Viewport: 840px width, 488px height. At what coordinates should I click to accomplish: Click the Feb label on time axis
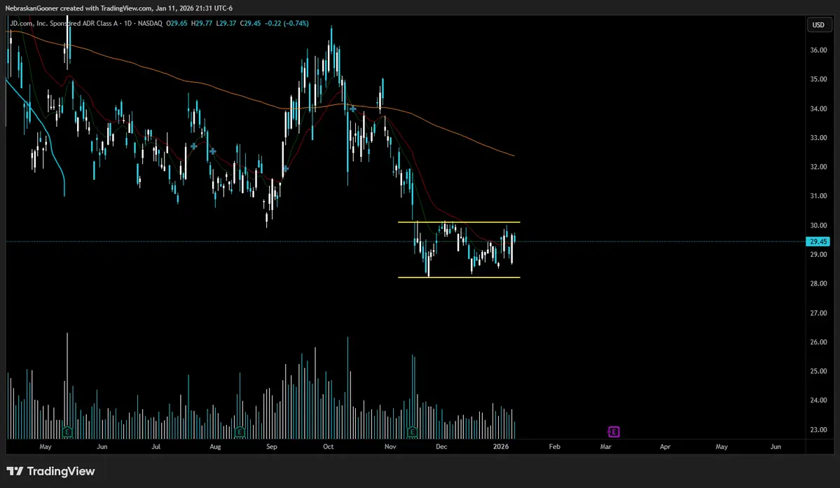tap(554, 446)
